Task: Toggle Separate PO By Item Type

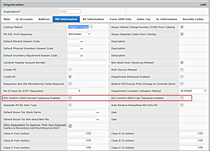Action: (x=70, y=105)
